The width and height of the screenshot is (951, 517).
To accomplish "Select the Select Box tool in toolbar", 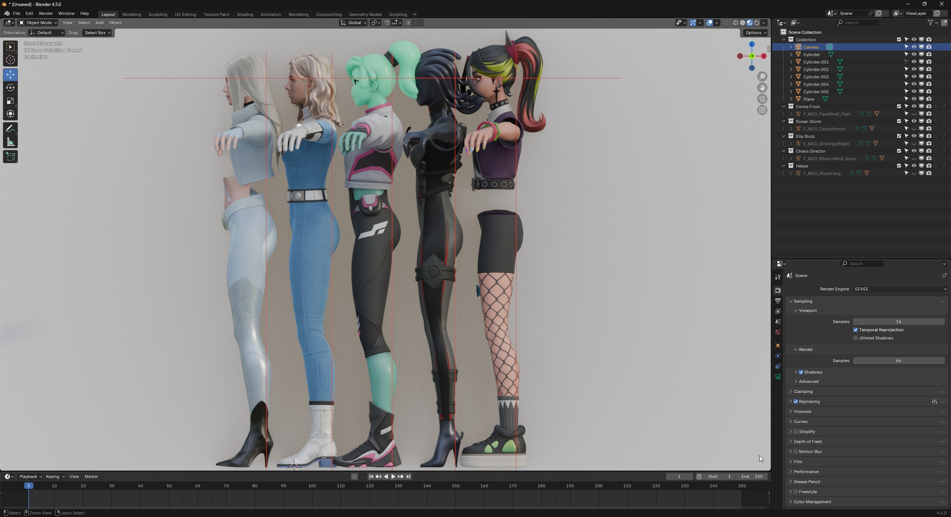I will pos(10,47).
